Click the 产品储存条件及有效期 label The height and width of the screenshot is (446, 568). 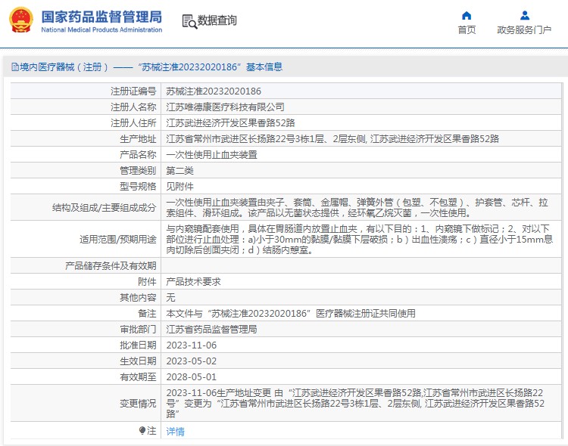[111, 266]
